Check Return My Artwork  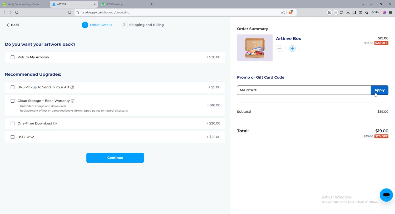[x=12, y=57]
